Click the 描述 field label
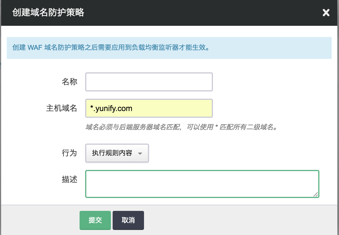 69,179
